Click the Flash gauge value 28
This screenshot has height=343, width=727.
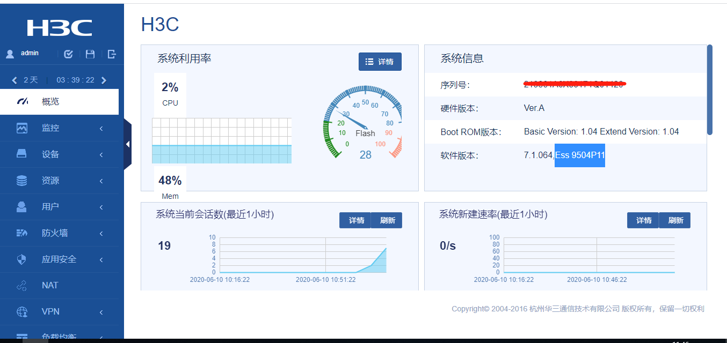[x=366, y=155]
